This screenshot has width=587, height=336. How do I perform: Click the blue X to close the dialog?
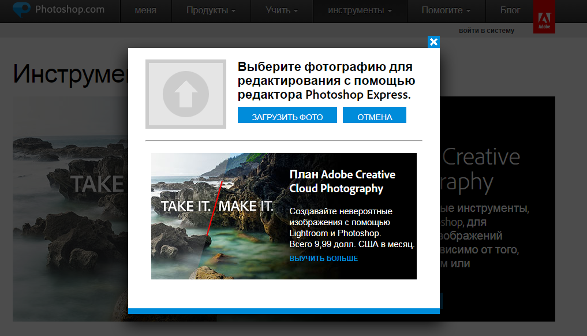(433, 42)
